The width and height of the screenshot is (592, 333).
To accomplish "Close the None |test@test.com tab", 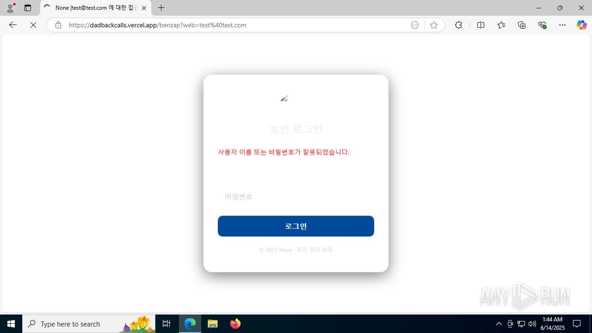I will tap(144, 8).
